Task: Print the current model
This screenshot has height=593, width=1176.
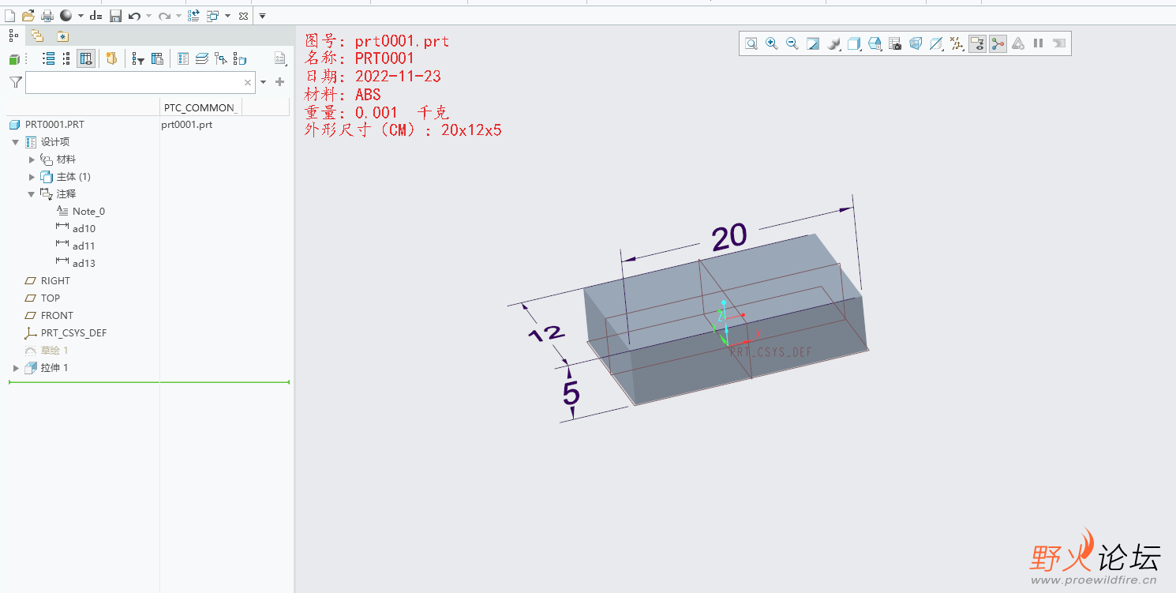Action: click(47, 16)
